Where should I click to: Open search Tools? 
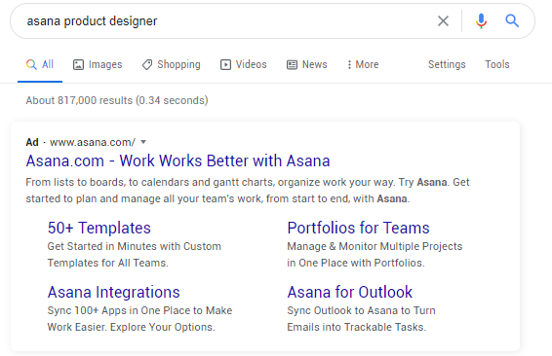point(497,64)
